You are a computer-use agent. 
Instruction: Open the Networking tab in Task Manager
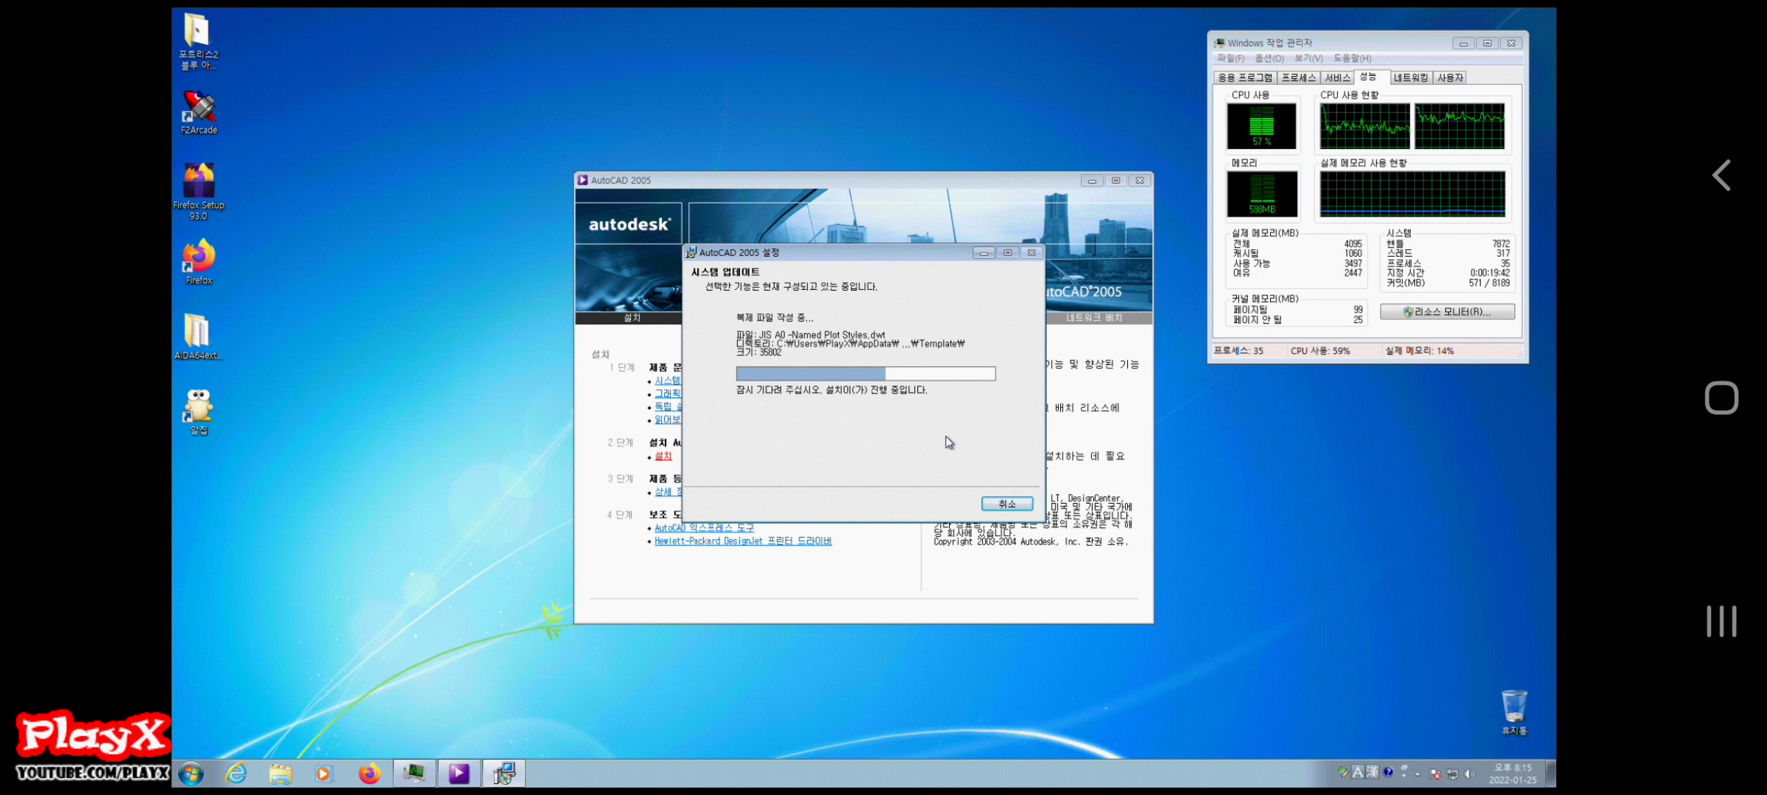pos(1410,78)
